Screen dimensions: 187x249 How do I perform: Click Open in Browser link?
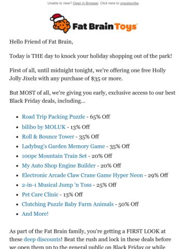[x=86, y=3]
